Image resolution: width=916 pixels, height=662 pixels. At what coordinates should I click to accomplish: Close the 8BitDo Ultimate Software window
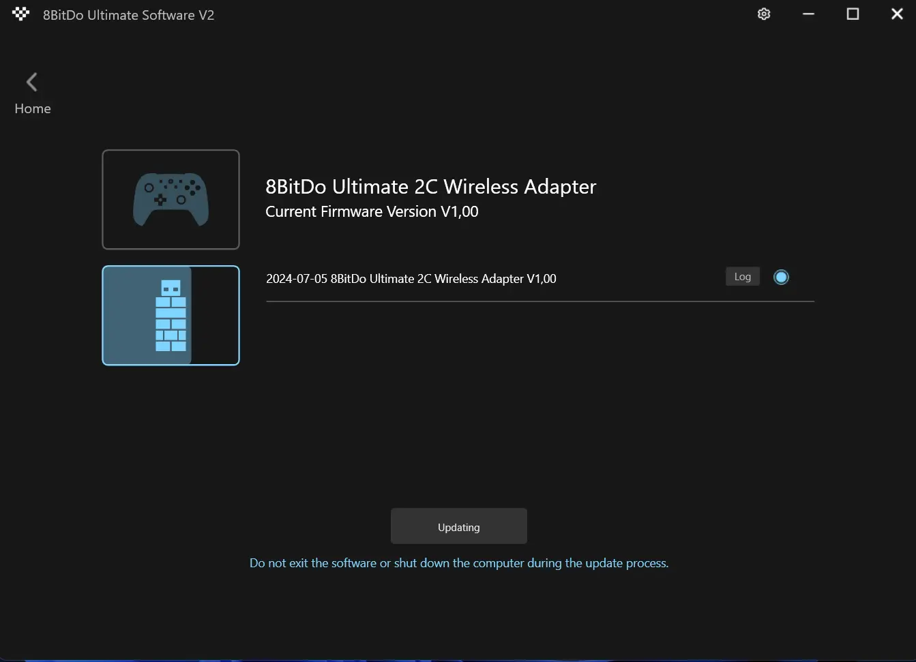pyautogui.click(x=897, y=14)
